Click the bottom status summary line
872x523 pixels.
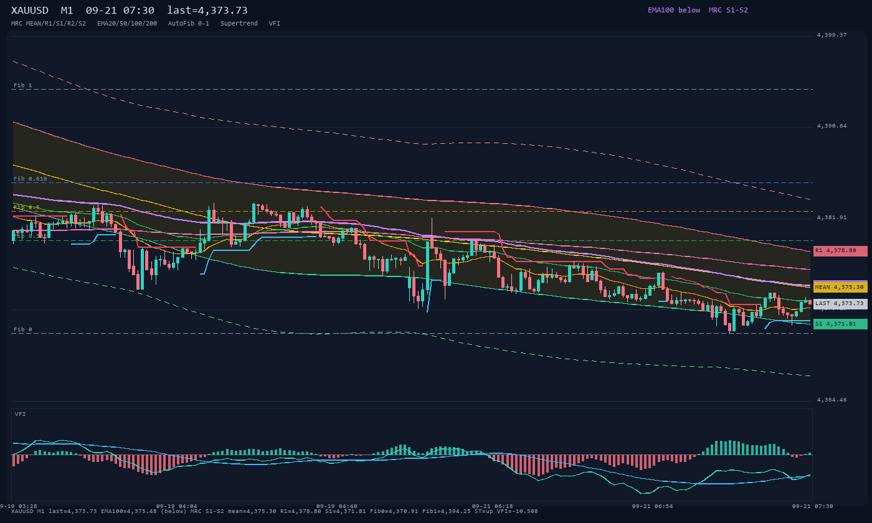coord(275,511)
